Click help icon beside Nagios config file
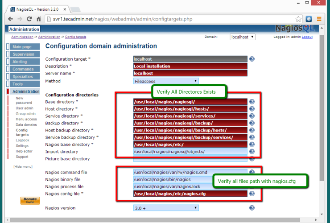This screenshot has width=330, height=223. (252, 194)
